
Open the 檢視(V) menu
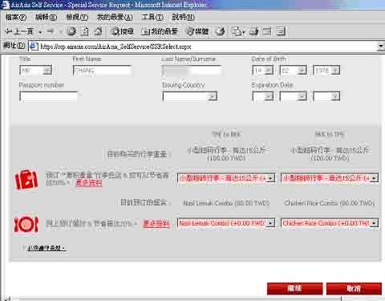click(77, 18)
